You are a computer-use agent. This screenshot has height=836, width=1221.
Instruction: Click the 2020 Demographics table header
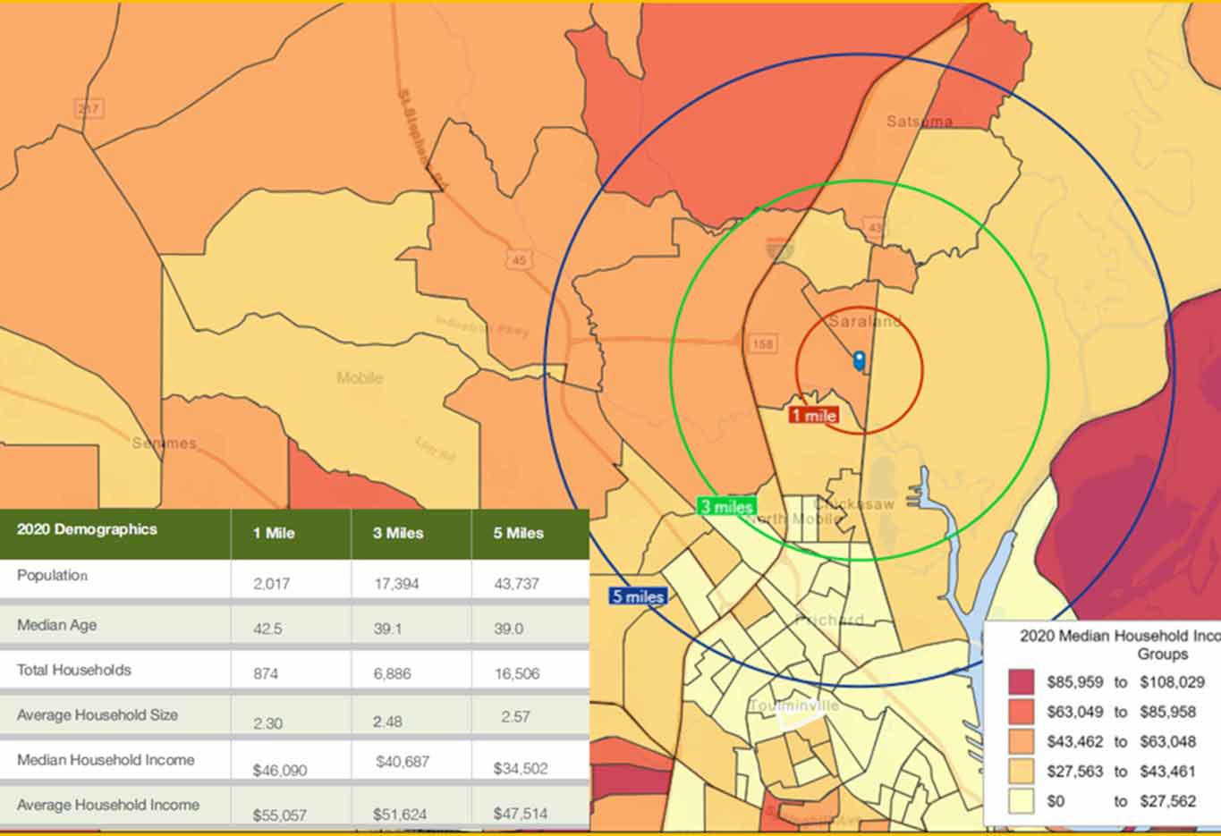coord(87,529)
